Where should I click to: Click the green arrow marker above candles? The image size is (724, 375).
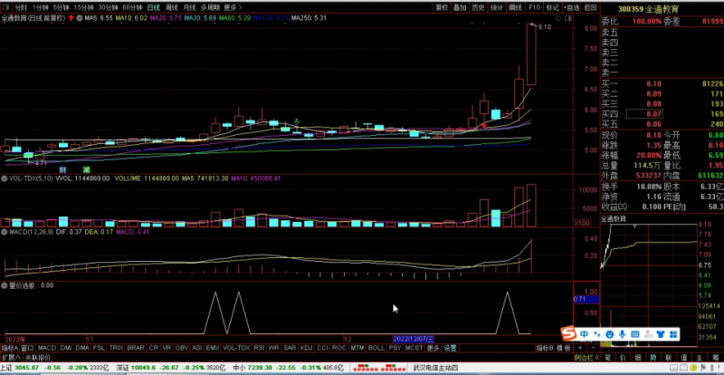[296, 120]
